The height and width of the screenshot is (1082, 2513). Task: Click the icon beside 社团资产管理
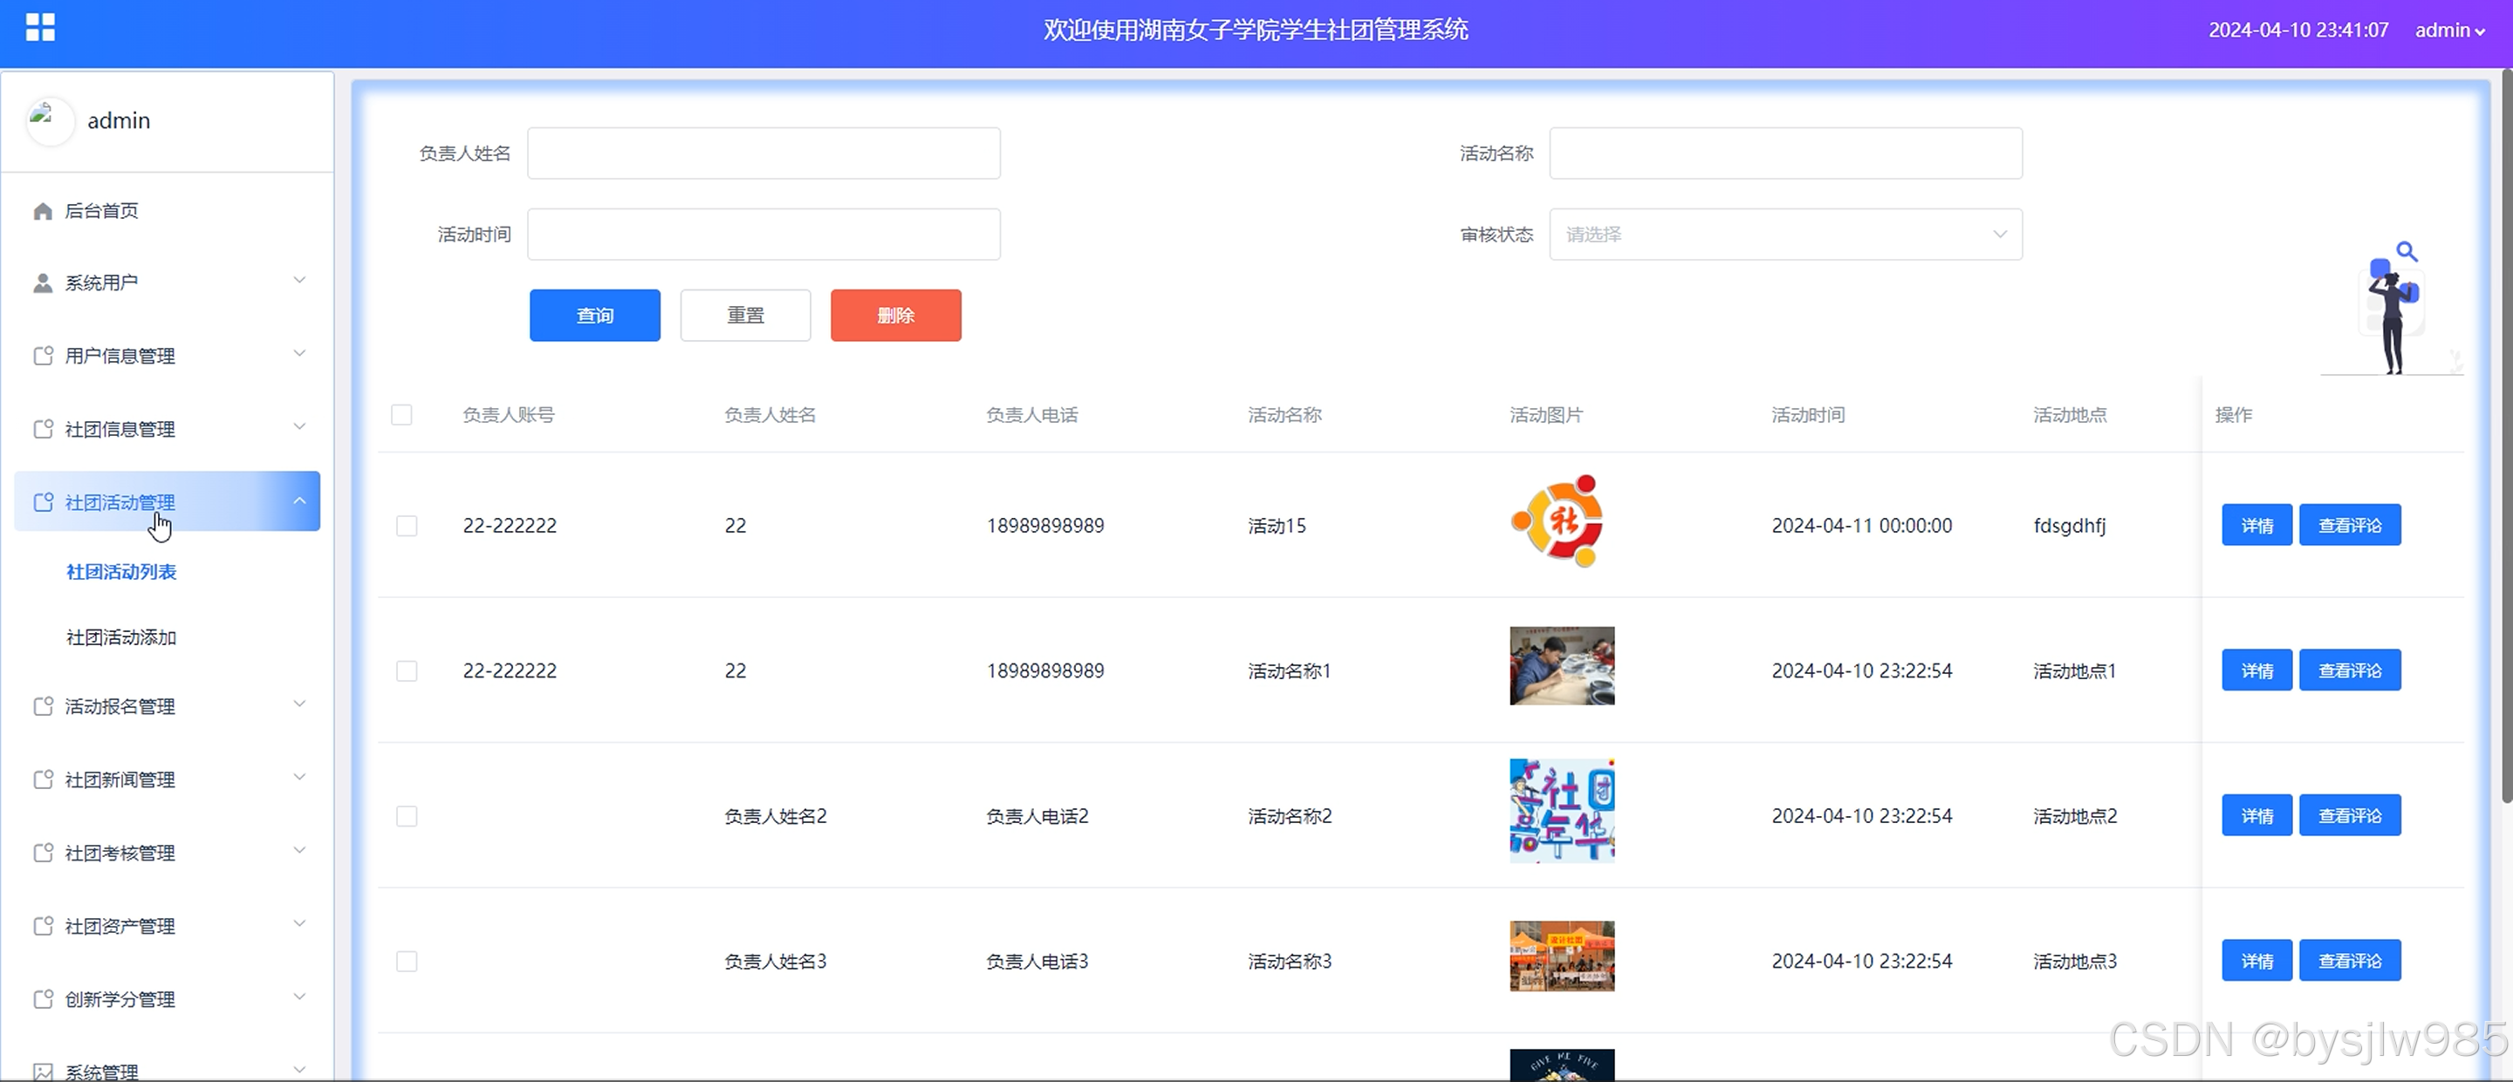click(43, 925)
